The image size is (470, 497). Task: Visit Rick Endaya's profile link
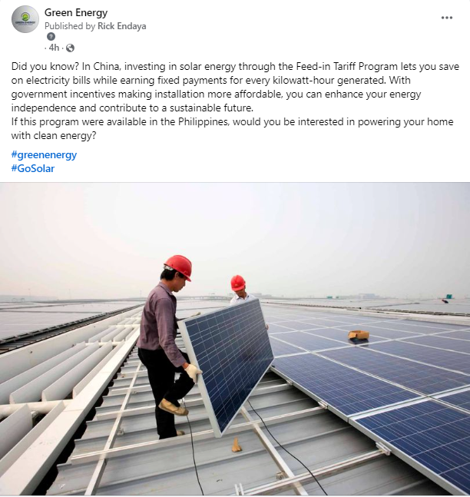(x=121, y=26)
